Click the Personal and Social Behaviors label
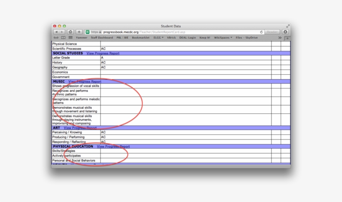The height and width of the screenshot is (202, 342). (x=74, y=160)
